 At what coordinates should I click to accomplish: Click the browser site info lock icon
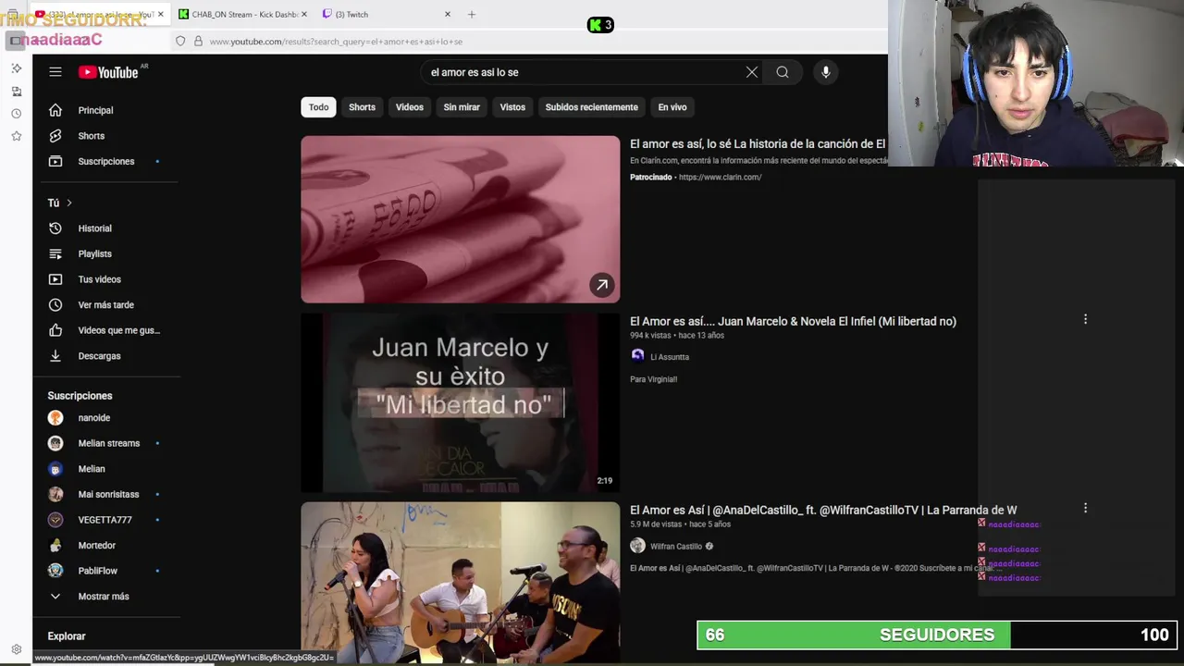pyautogui.click(x=198, y=41)
